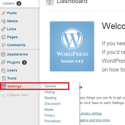Collapse the sidebar using the arrow icon
Image resolution: width=125 pixels, height=125 pixels.
click(x=3, y=95)
